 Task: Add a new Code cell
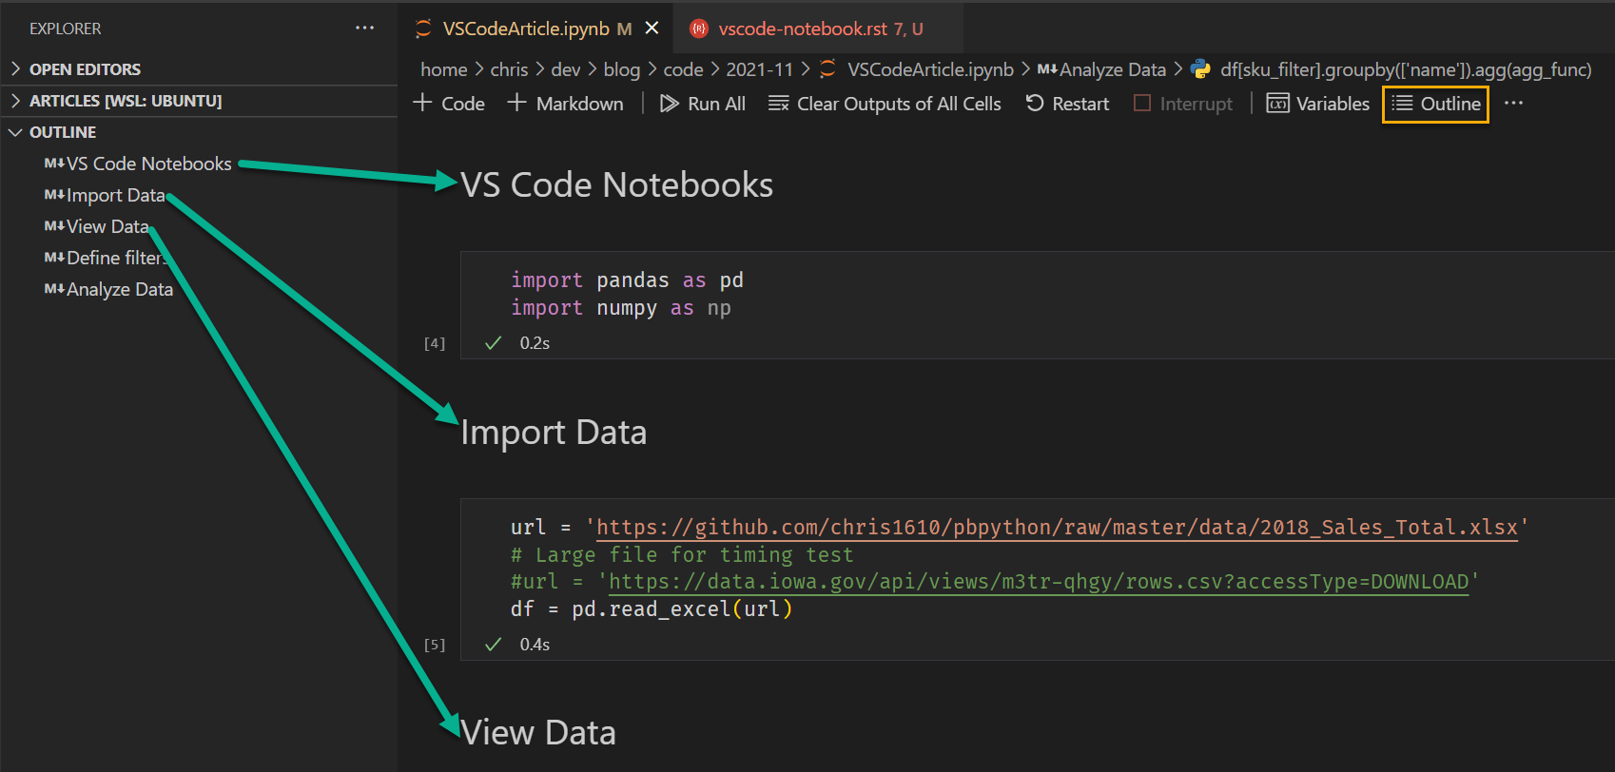(450, 104)
